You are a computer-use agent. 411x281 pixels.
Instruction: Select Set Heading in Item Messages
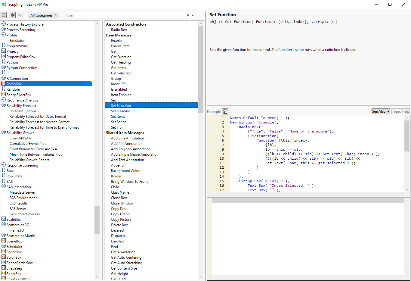click(120, 111)
